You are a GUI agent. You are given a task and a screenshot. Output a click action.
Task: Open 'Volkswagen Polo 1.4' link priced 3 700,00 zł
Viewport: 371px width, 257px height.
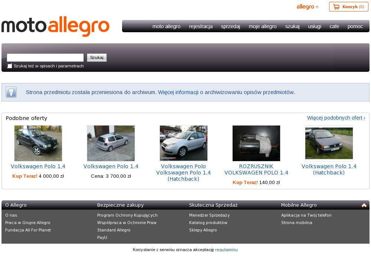(x=111, y=166)
